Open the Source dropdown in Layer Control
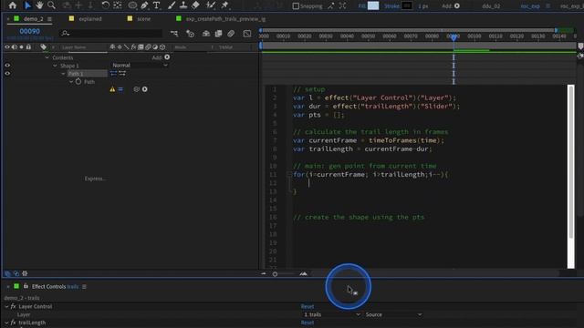584x328 pixels. tap(393, 314)
